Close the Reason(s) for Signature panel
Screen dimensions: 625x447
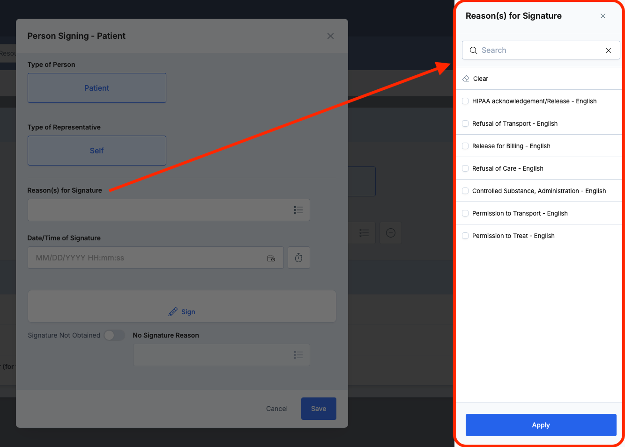(x=603, y=16)
